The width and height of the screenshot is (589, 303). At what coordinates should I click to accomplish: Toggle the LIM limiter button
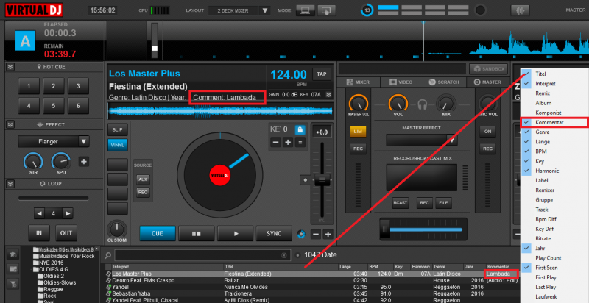click(x=358, y=131)
